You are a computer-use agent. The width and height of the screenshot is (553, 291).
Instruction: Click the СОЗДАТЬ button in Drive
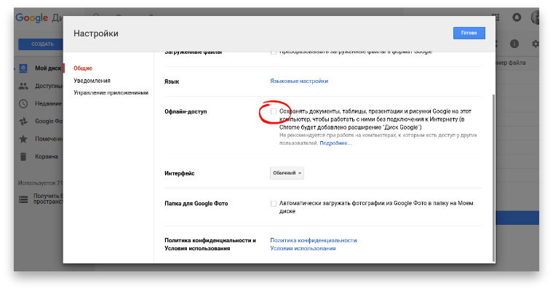click(42, 44)
